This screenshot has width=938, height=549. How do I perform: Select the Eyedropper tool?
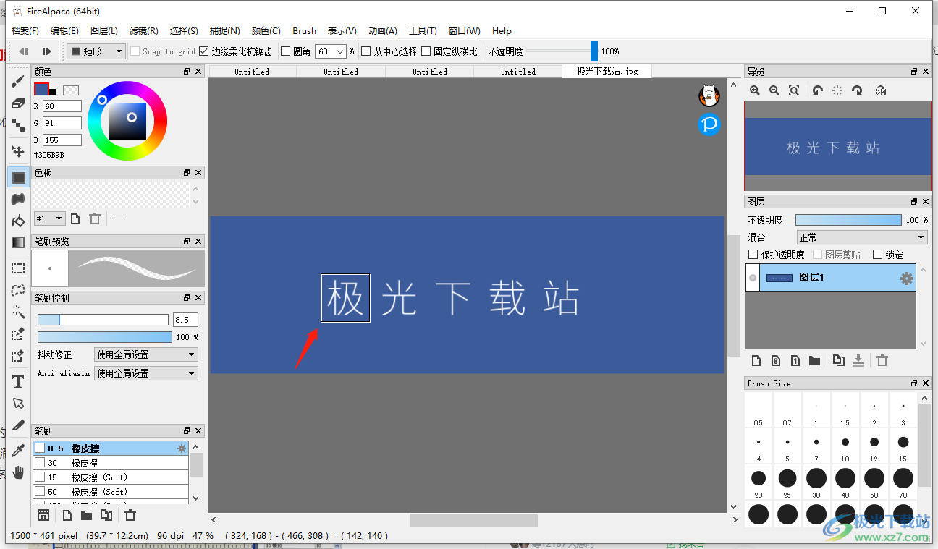(18, 451)
